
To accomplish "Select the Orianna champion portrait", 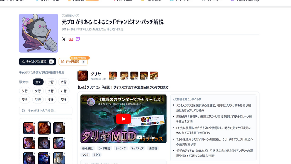I will pyautogui.click(x=59, y=128).
